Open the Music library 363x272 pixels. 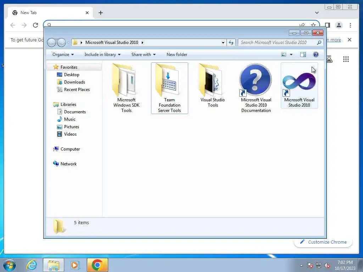tap(70, 119)
